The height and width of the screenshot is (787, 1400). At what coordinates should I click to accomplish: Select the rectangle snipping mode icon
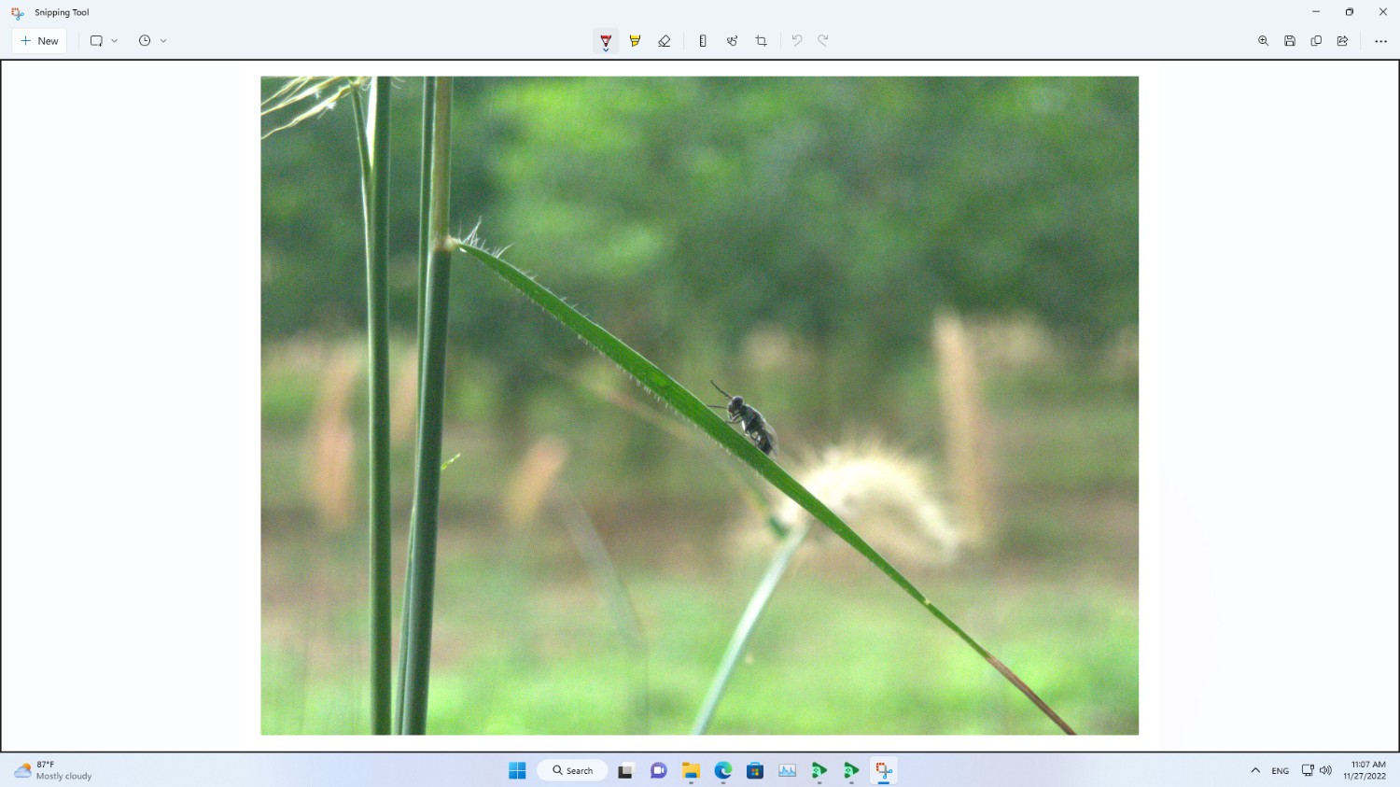click(x=96, y=41)
